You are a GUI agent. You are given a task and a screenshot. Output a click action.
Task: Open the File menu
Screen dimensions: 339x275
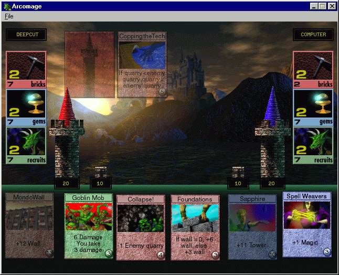tap(9, 16)
